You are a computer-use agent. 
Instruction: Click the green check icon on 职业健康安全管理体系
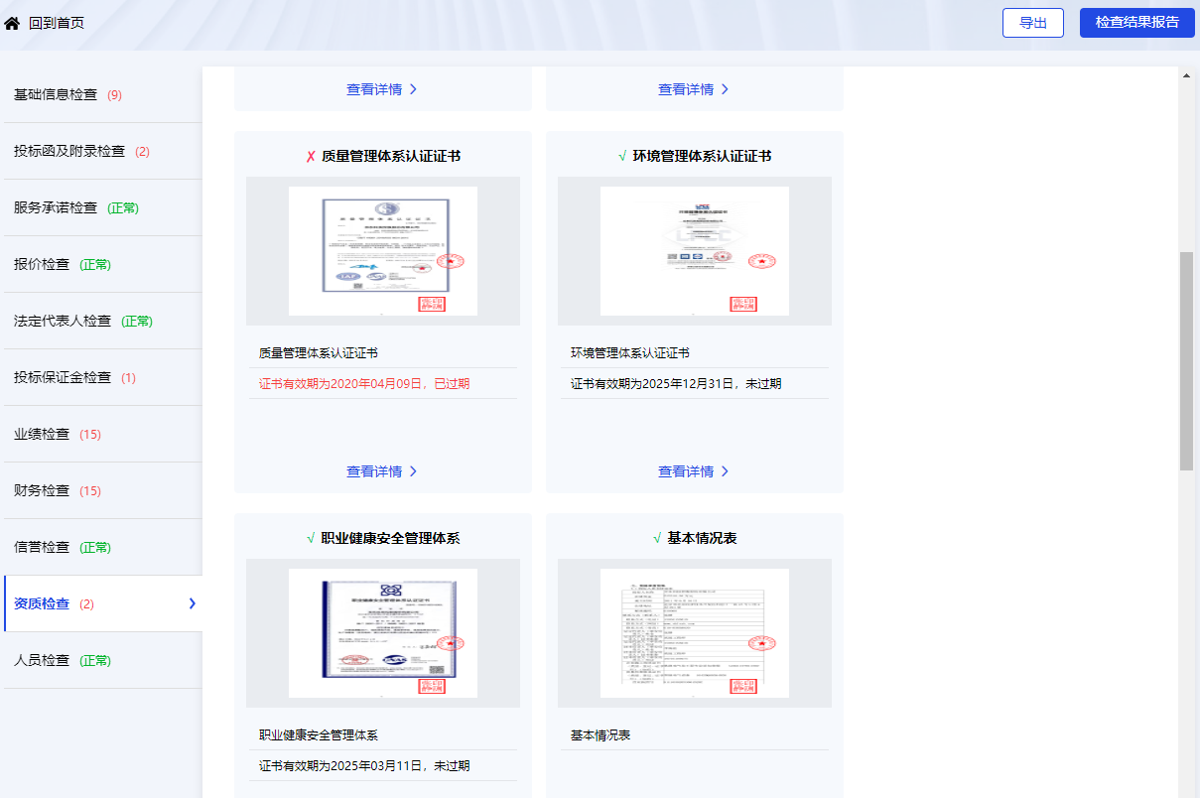(311, 539)
